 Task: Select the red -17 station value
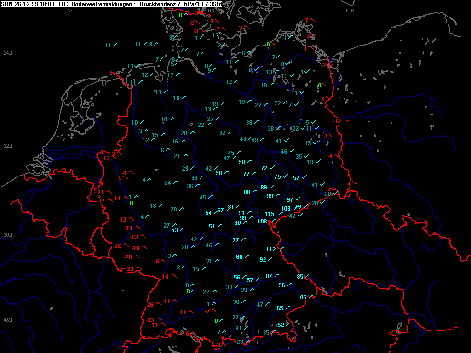point(102,200)
